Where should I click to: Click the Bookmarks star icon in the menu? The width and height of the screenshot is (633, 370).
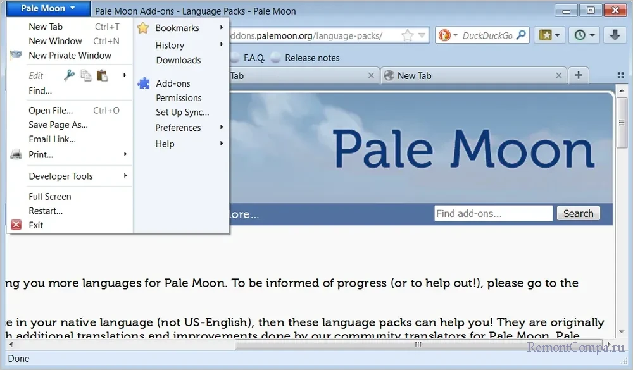click(x=143, y=28)
